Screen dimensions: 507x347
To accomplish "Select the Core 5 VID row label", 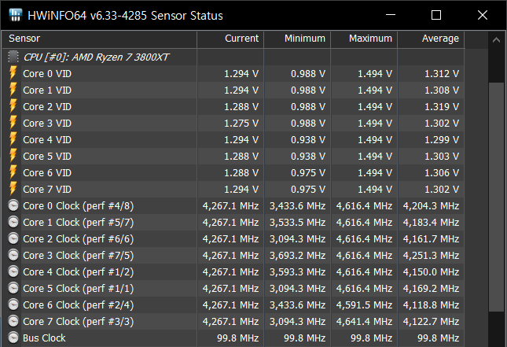I will [47, 156].
